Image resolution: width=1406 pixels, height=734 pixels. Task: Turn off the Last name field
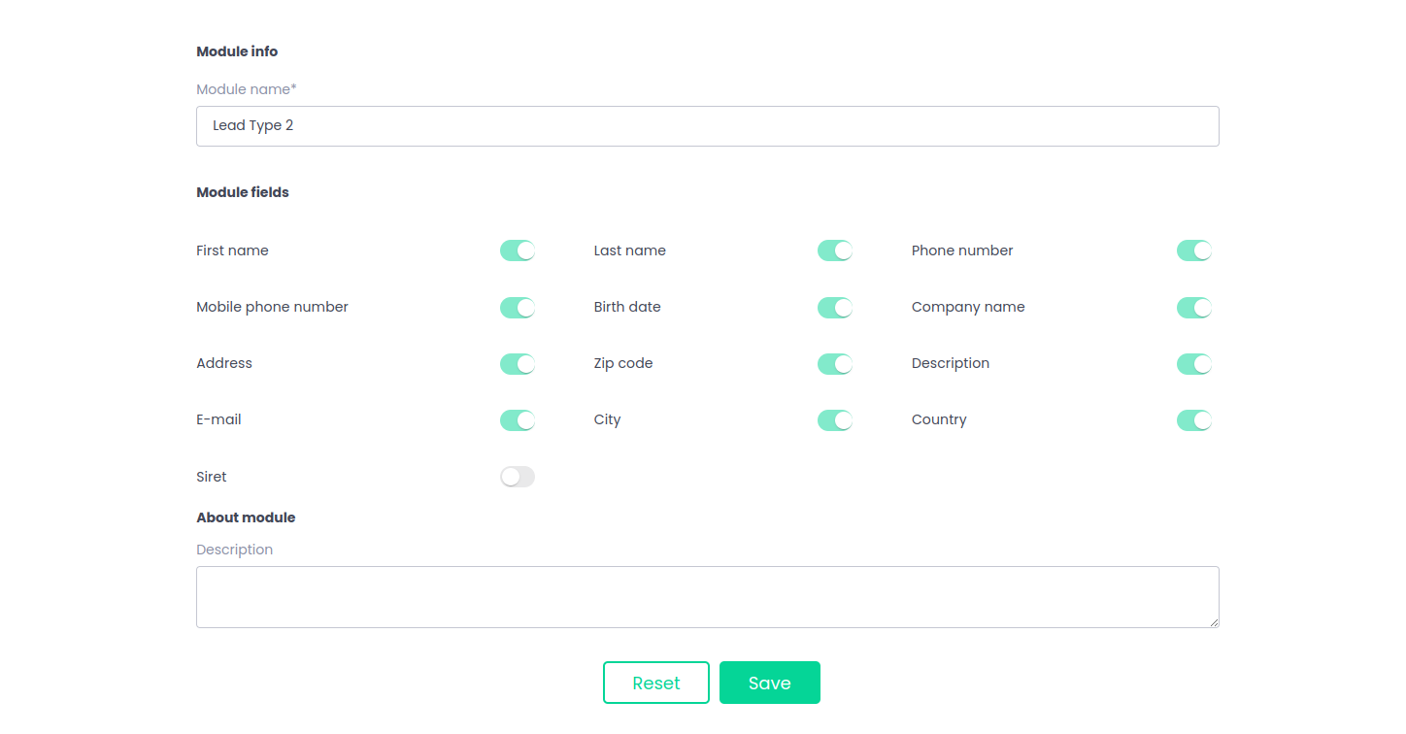835,250
